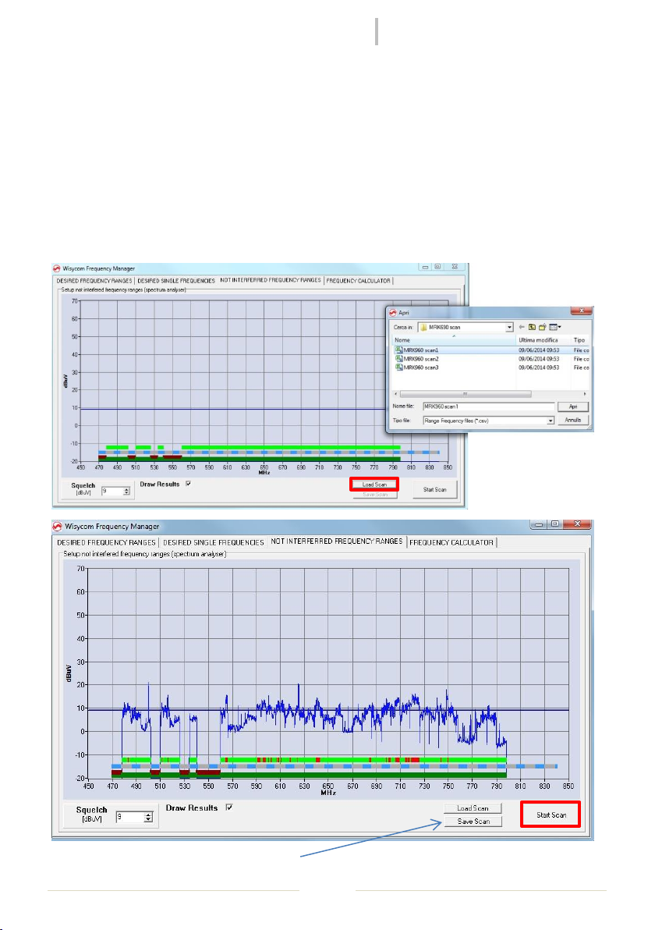The width and height of the screenshot is (655, 930).
Task: Open the Tipo file type dropdown
Action: pyautogui.click(x=551, y=421)
